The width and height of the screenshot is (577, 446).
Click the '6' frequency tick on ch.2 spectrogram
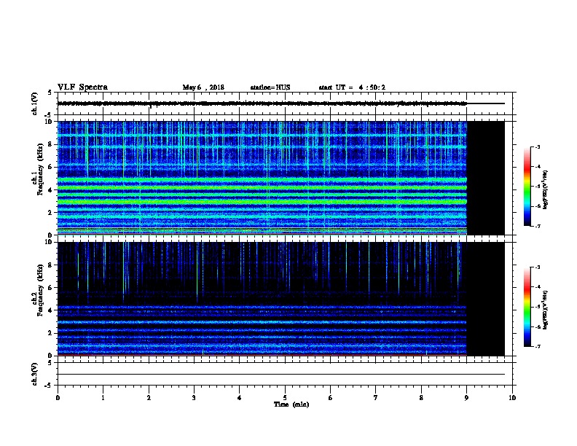[x=51, y=288]
